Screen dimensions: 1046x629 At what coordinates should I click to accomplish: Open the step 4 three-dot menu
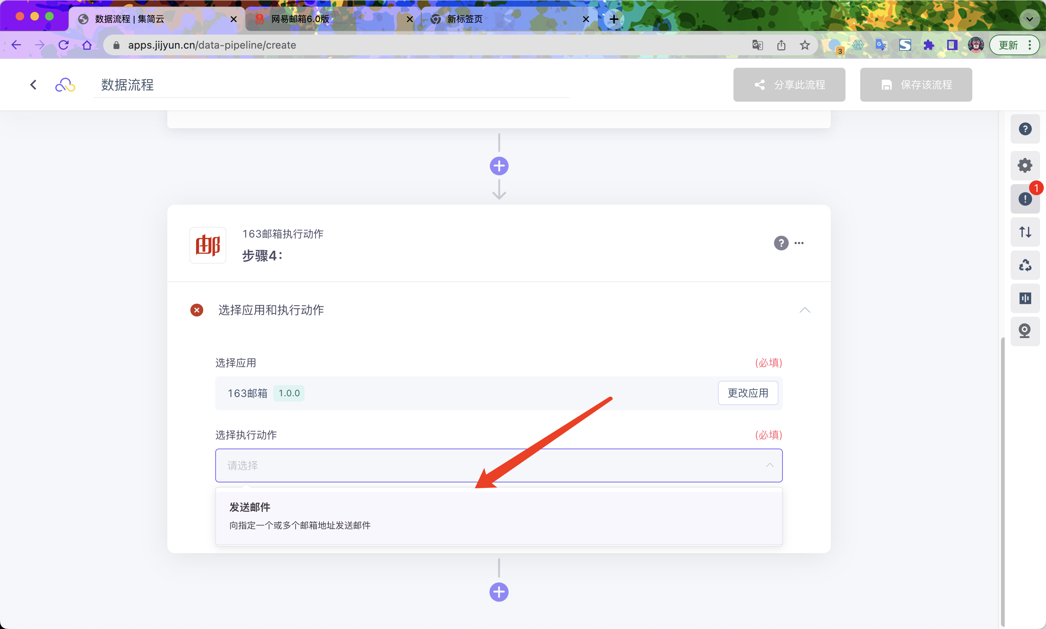coord(799,243)
